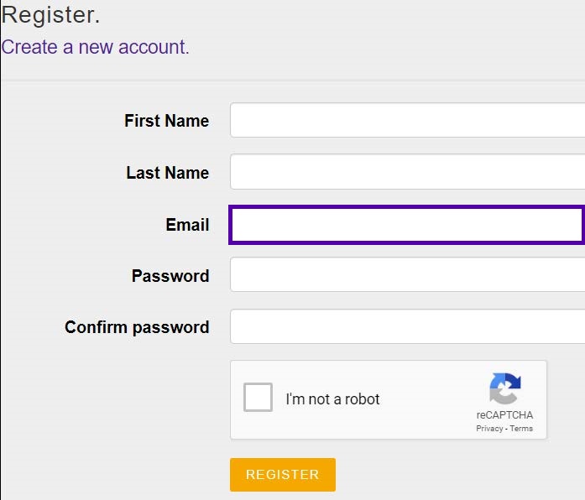Click the Password label text

pyautogui.click(x=170, y=276)
